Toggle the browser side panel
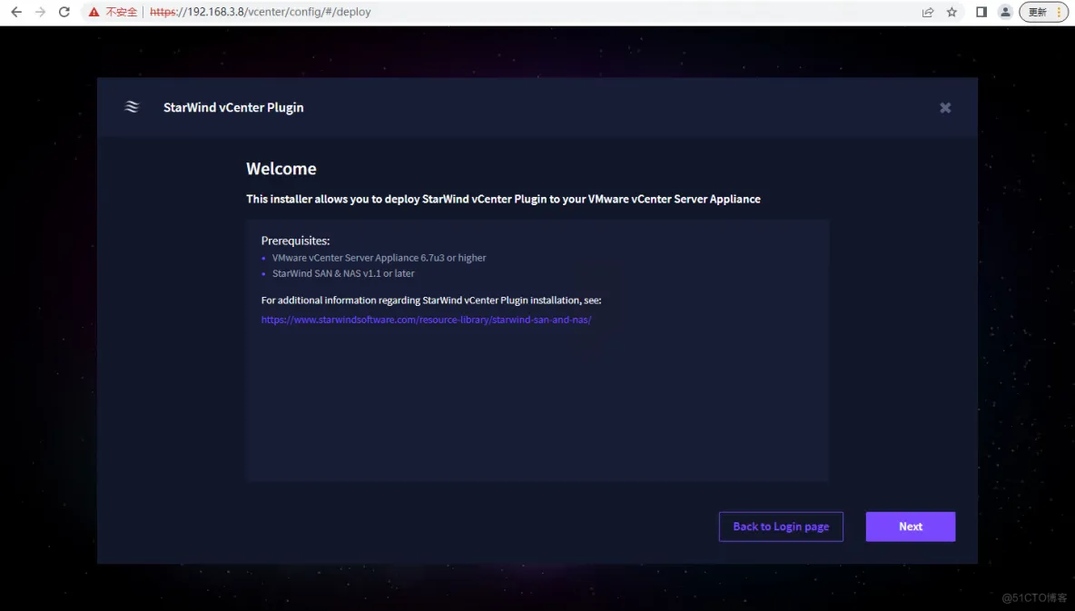The image size is (1075, 611). pyautogui.click(x=981, y=12)
